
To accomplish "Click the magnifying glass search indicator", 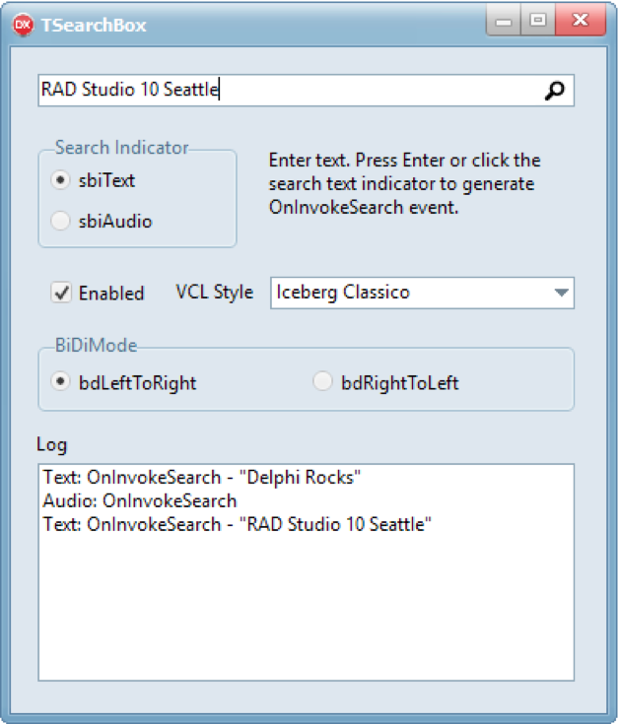I will pyautogui.click(x=554, y=91).
